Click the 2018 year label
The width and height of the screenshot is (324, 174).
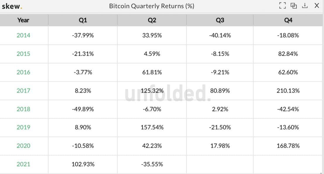23,109
